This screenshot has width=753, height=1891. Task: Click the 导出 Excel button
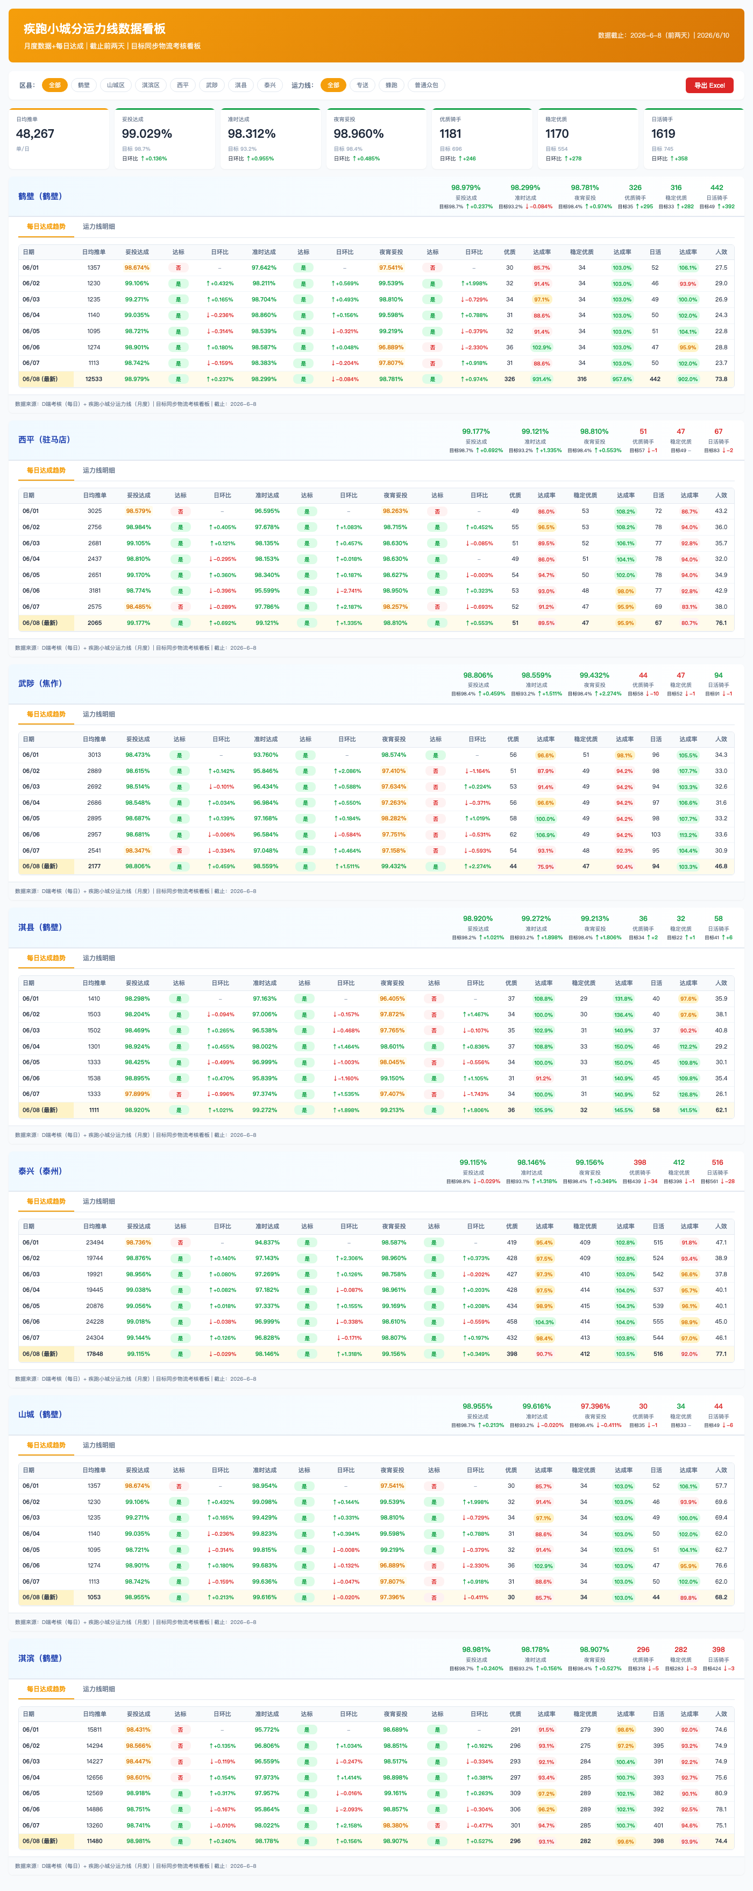(709, 85)
